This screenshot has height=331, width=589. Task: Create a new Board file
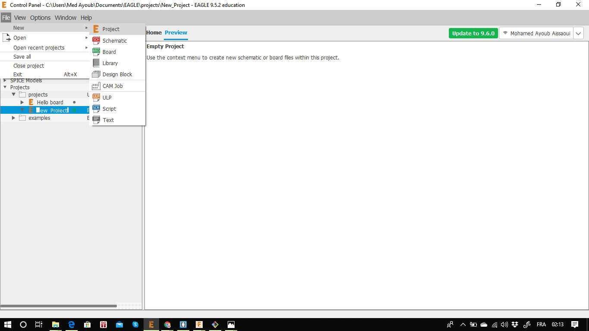click(x=117, y=52)
